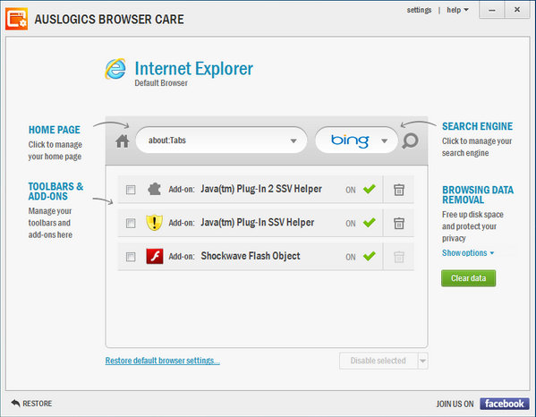
Task: Click trash icon for Java Plug-In SSV Helper
Action: point(398,223)
